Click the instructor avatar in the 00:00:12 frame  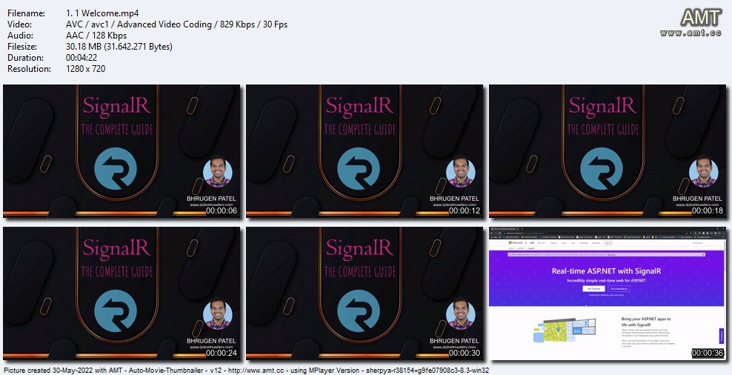(x=461, y=173)
